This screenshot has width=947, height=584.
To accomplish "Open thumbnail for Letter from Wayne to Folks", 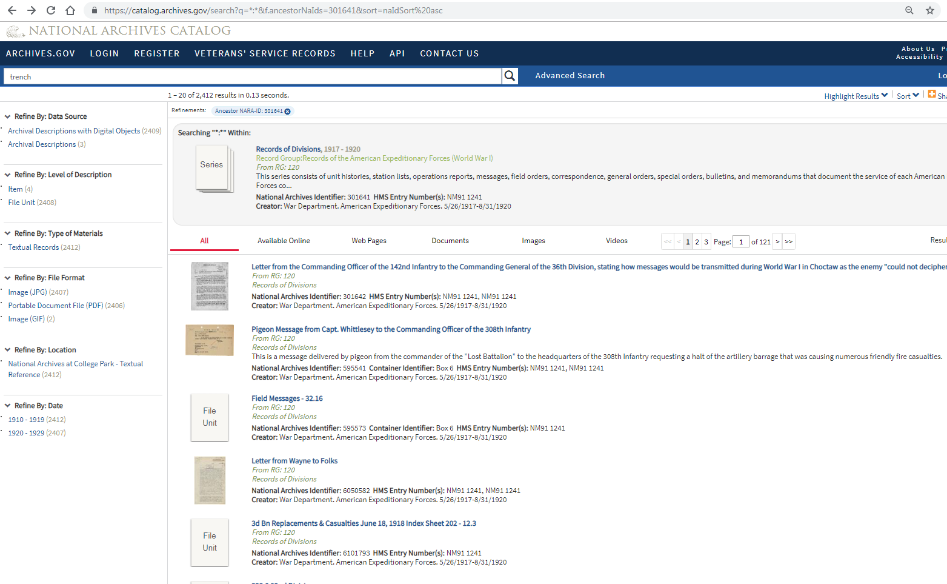I will tap(210, 480).
